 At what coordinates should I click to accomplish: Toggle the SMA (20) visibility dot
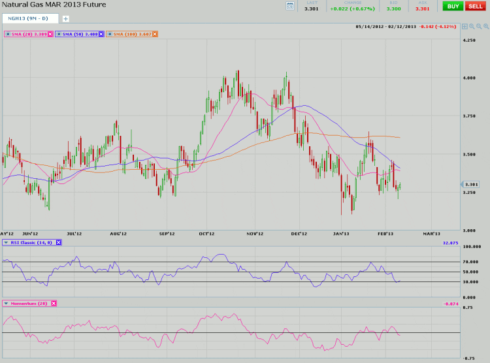[7, 33]
